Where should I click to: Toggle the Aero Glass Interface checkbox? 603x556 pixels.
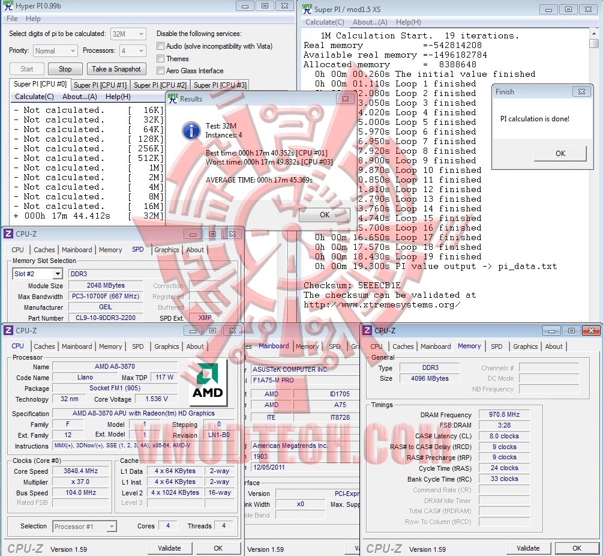click(160, 70)
